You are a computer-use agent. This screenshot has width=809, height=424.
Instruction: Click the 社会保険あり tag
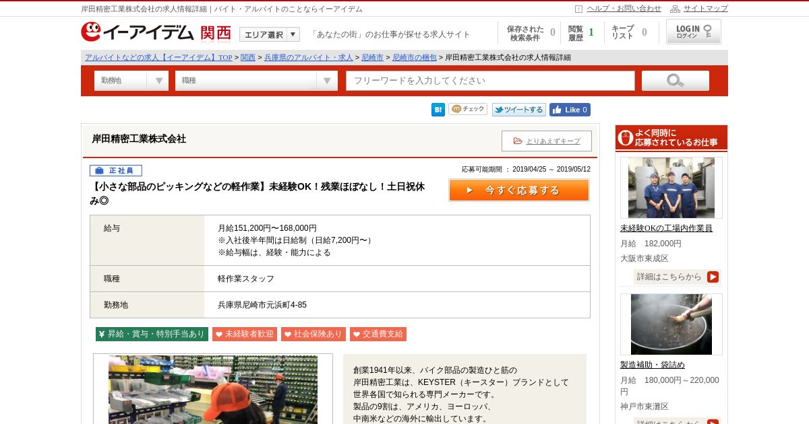tap(313, 334)
